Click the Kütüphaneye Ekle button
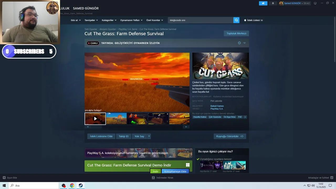 coord(175,171)
